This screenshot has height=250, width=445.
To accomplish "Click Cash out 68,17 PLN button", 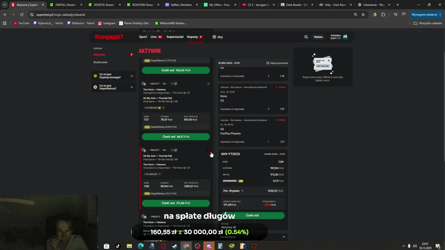I will pos(176,136).
